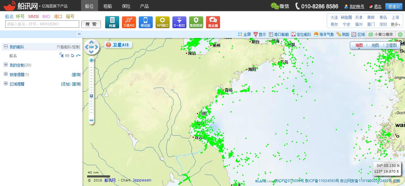Toggle the 小窗口播放 small window playback
Image resolution: width=405 pixels, height=186 pixels.
[381, 34]
